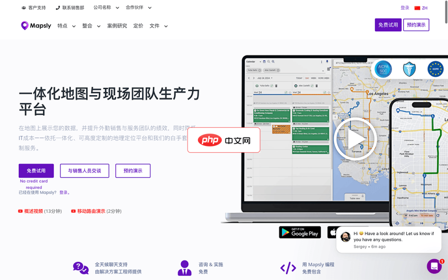Open Sergey's chat message popup
This screenshot has height=280, width=448.
click(x=389, y=240)
